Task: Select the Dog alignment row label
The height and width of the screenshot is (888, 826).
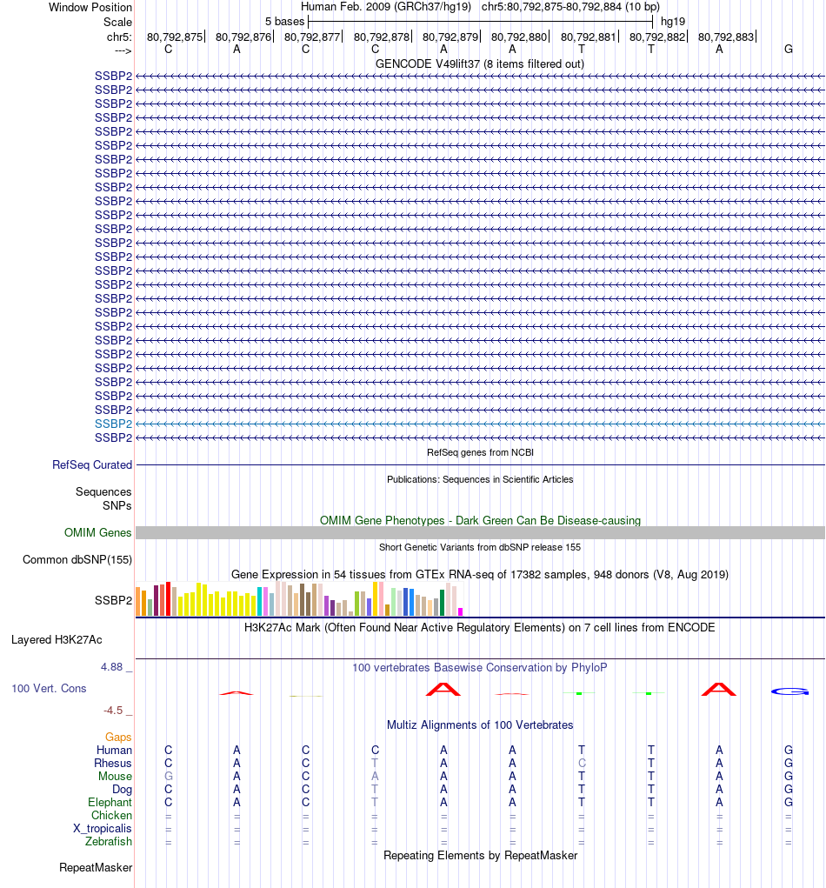Action: coord(122,790)
